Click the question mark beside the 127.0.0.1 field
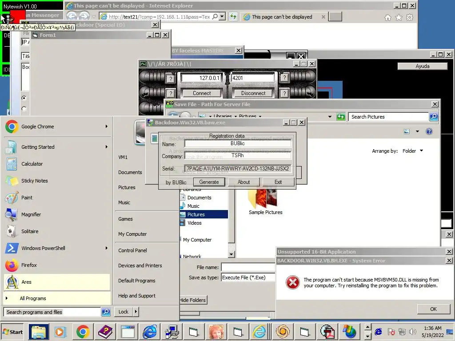This screenshot has height=341, width=455. point(171,78)
